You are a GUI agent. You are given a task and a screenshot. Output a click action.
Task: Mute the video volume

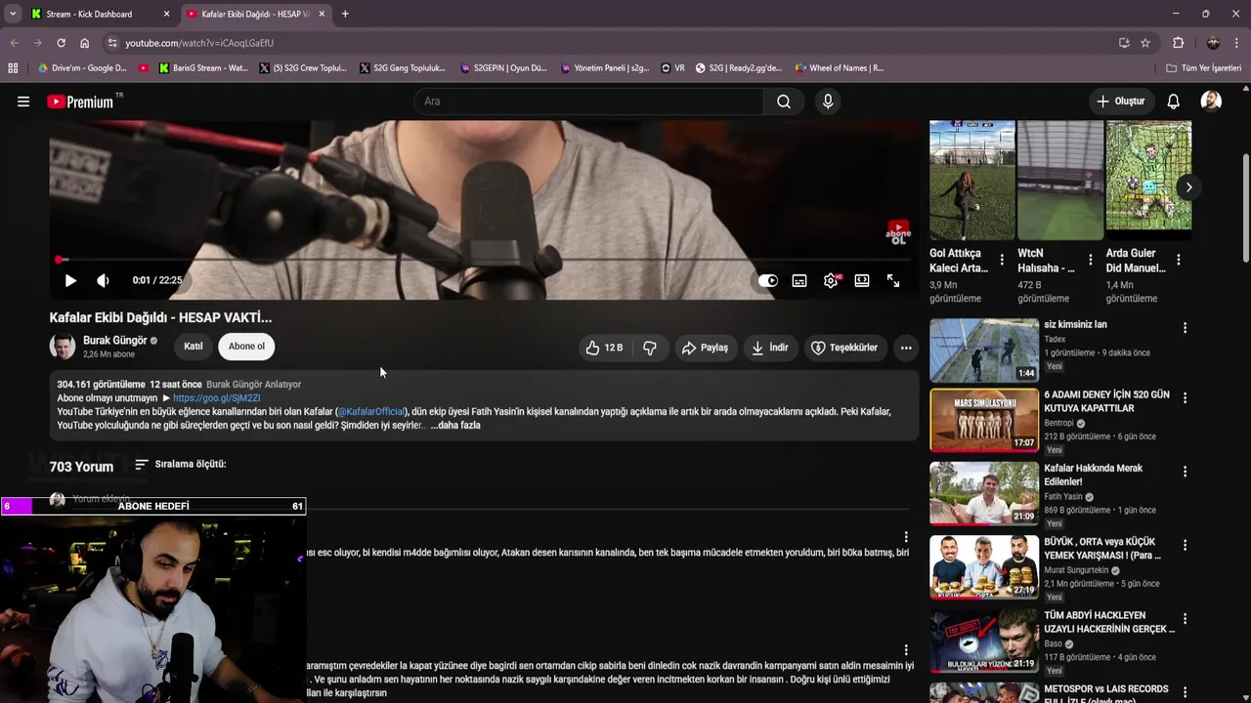pos(104,280)
